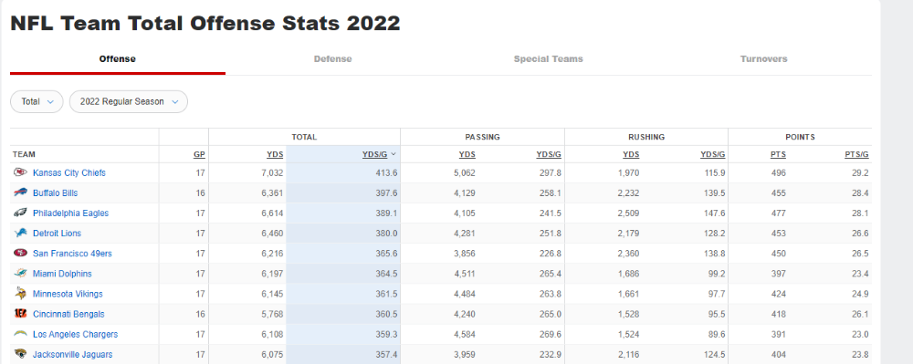The height and width of the screenshot is (364, 913).
Task: Click the NFL Team Total Offense Stats heading
Action: [x=205, y=23]
